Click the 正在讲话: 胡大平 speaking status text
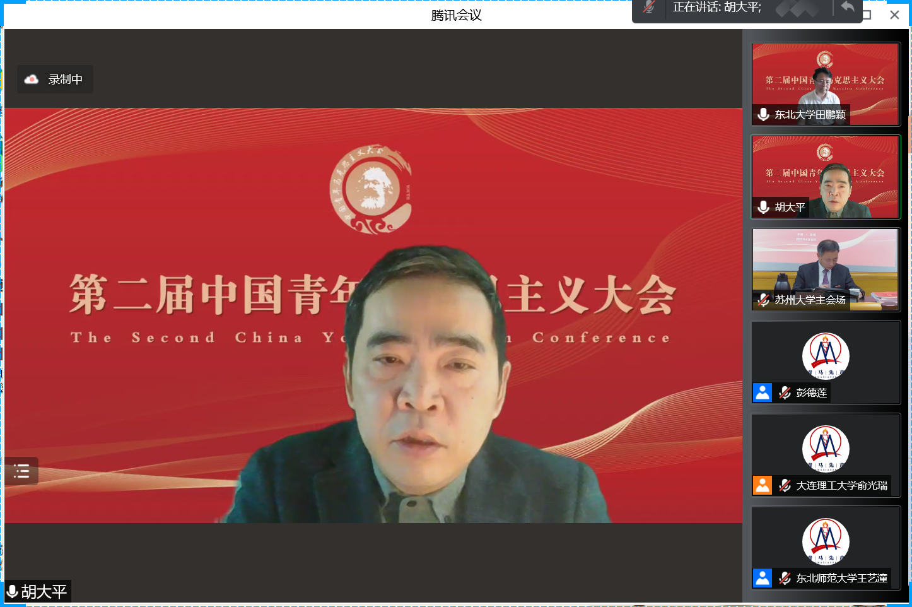The image size is (912, 607). pyautogui.click(x=716, y=8)
